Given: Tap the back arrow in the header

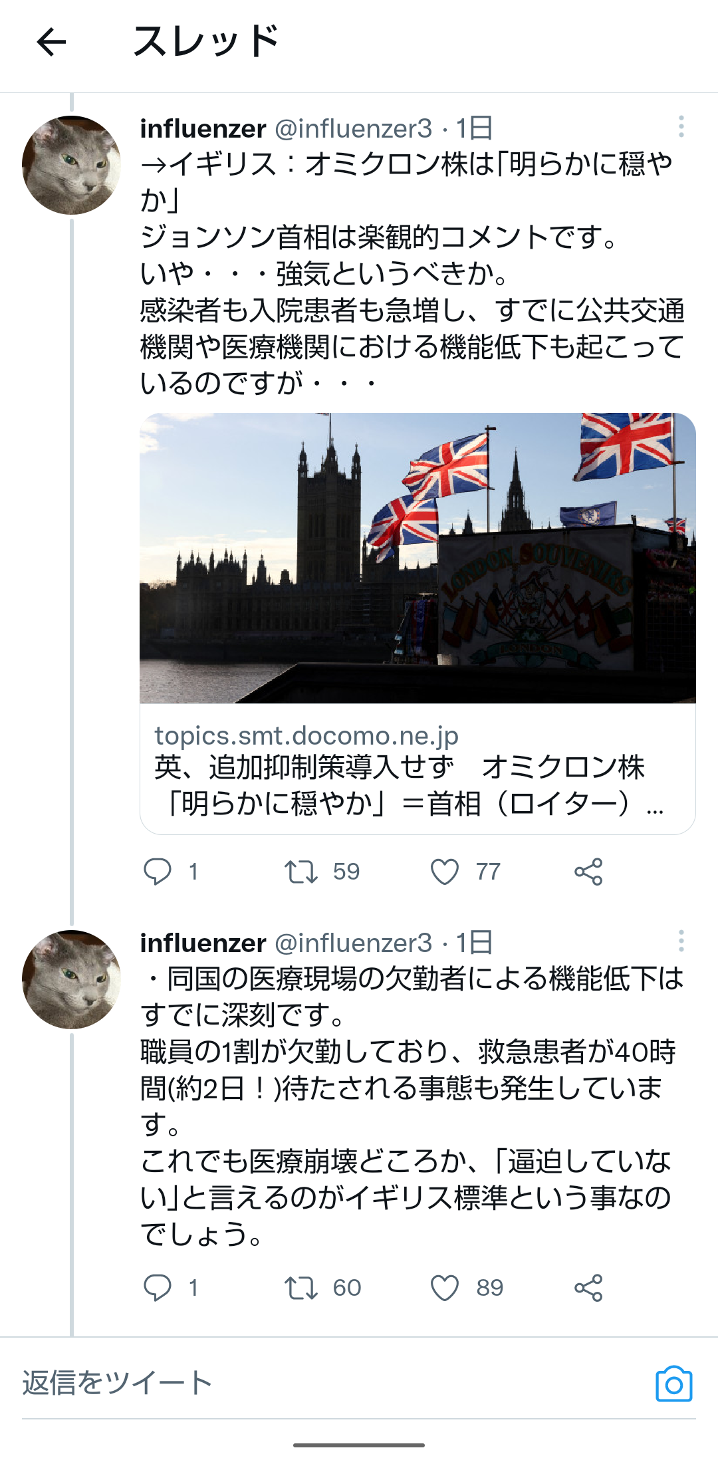Looking at the screenshot, I should coord(51,42).
